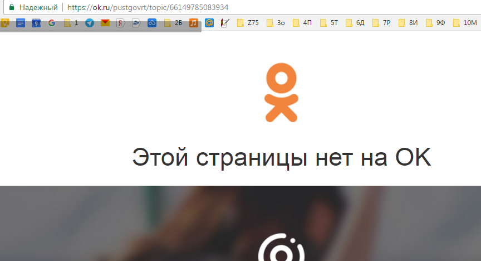481x261 pixels.
Task: Open the Google Keep lightbulb bookmark
Action: coord(5,23)
